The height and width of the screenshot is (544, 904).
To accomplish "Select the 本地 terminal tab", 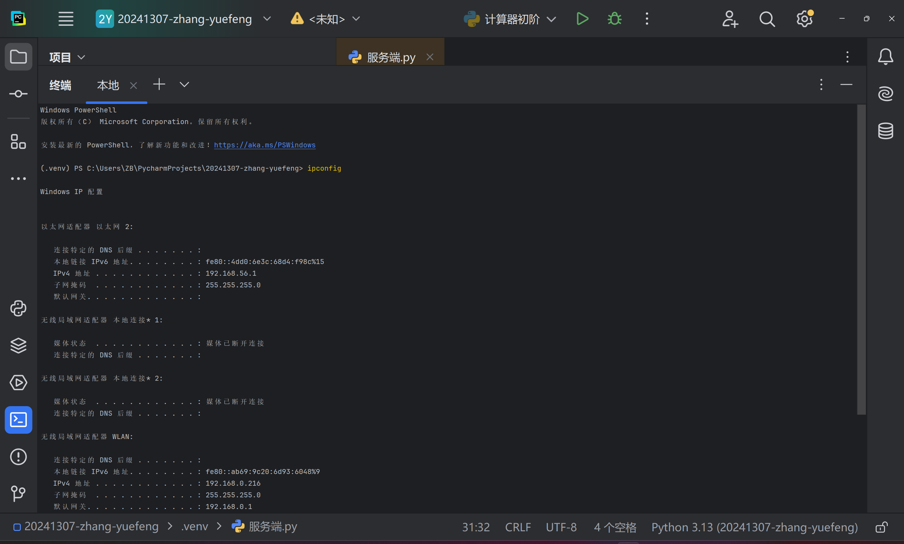I will pyautogui.click(x=108, y=86).
